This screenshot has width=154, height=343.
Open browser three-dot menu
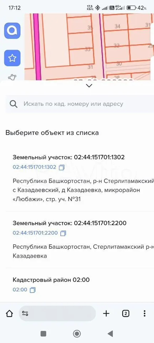pos(144,314)
